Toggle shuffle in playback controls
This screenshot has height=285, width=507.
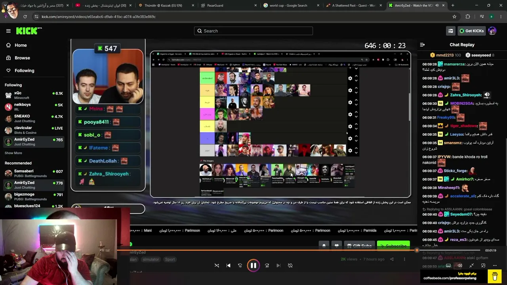(x=217, y=266)
